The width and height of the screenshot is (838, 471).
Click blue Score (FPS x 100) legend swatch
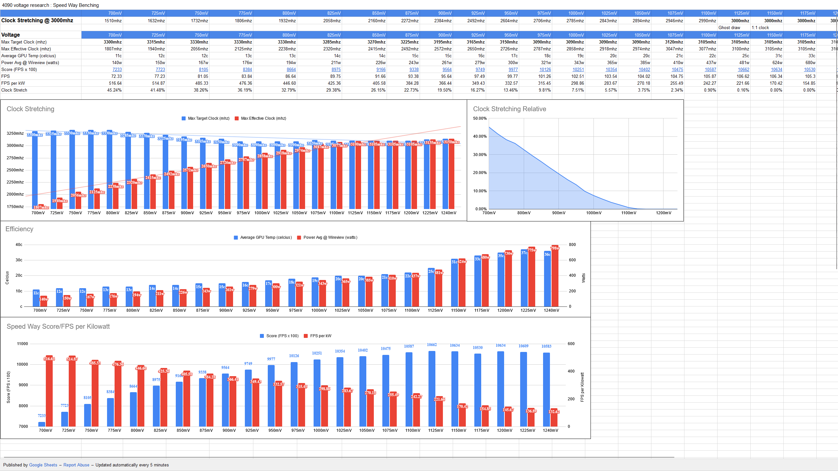(262, 336)
